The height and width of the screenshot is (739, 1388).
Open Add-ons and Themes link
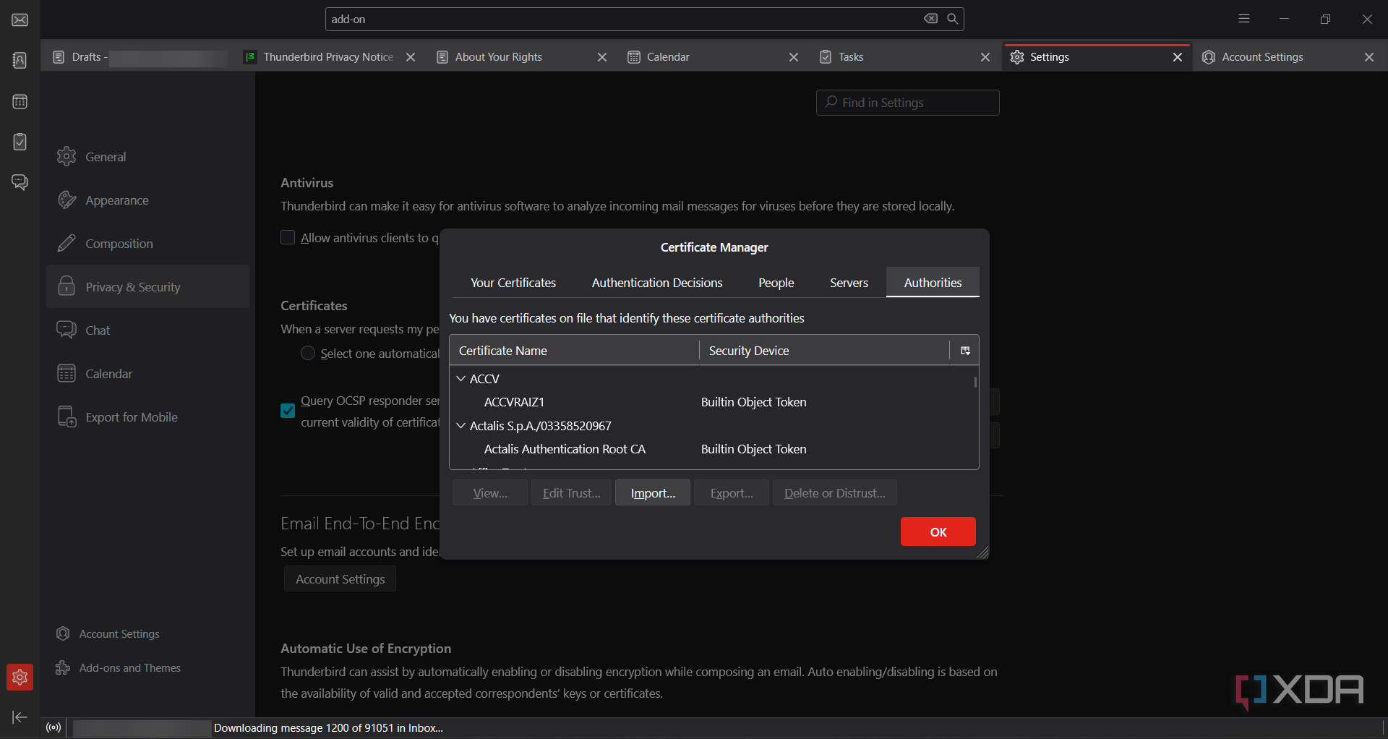coord(119,668)
